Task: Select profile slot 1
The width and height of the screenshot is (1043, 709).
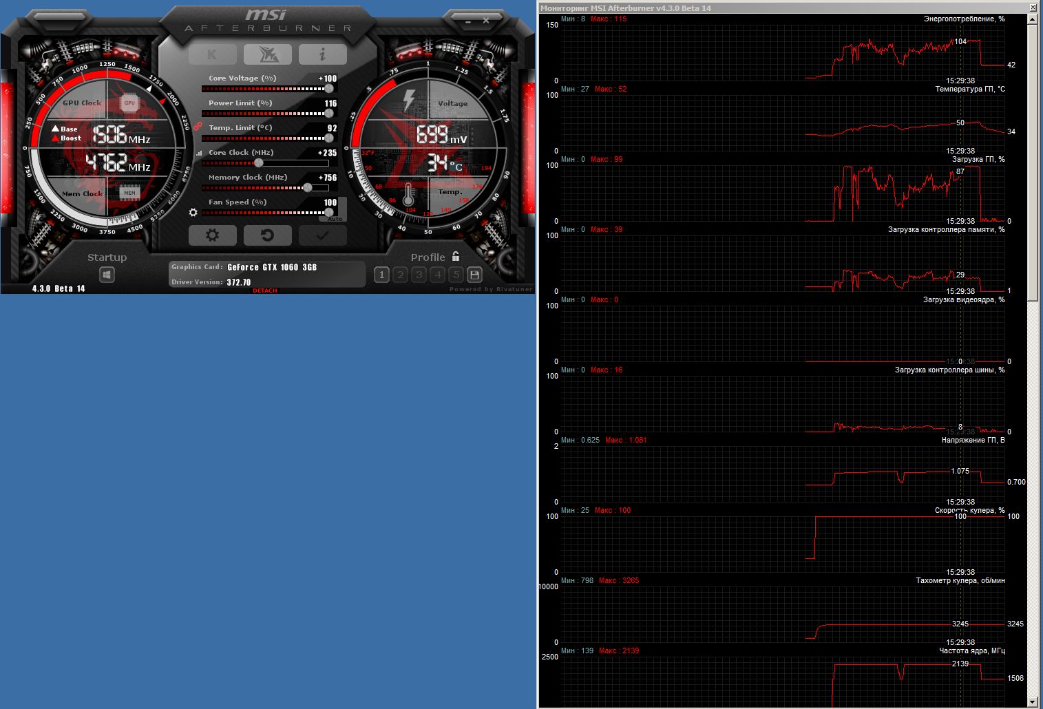Action: pos(382,275)
